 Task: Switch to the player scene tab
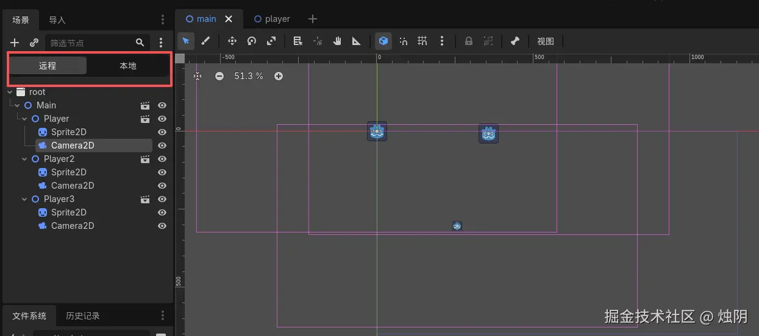(x=273, y=19)
